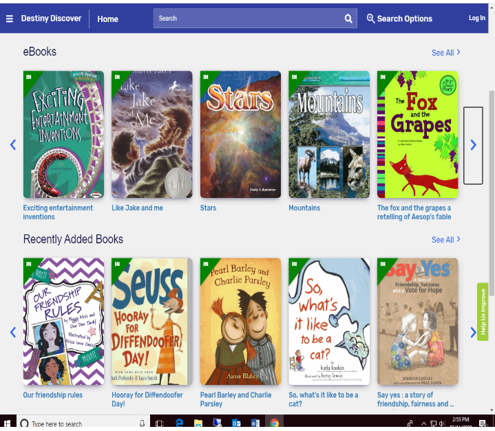
Task: Open Pearl Barley and Charlie Parsley cover
Action: point(240,322)
